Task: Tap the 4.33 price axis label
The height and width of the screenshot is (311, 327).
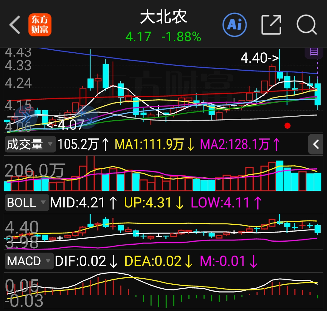Action: click(x=18, y=65)
